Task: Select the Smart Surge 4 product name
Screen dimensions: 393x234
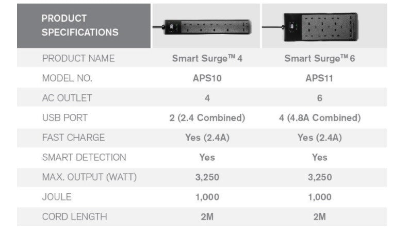Action: pos(207,58)
